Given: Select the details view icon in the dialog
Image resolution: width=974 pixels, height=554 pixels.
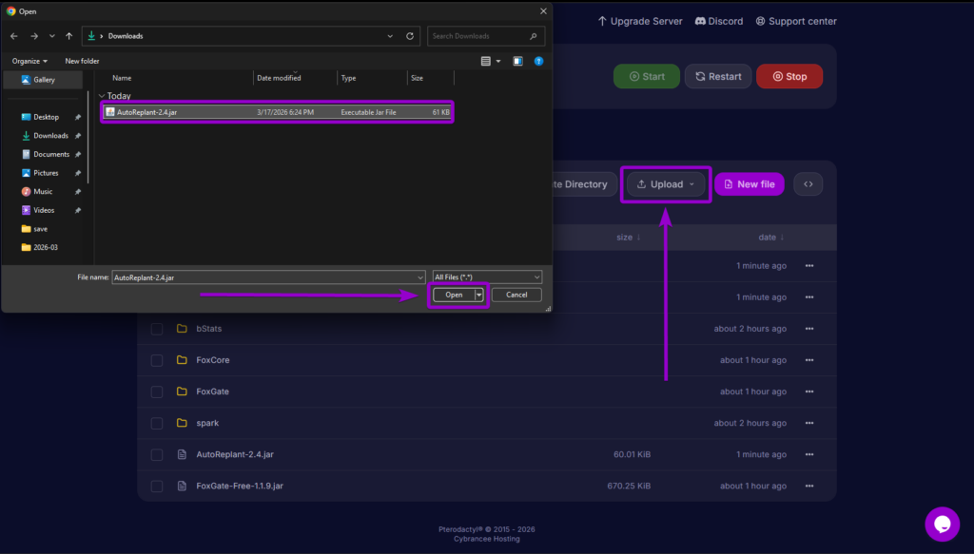Looking at the screenshot, I should point(486,60).
